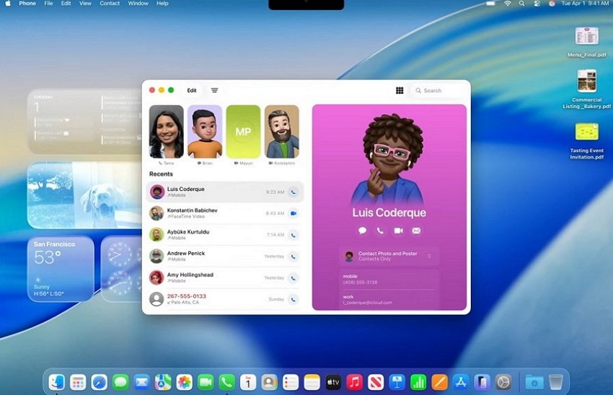Open the File menu
The width and height of the screenshot is (613, 395).
tap(48, 3)
